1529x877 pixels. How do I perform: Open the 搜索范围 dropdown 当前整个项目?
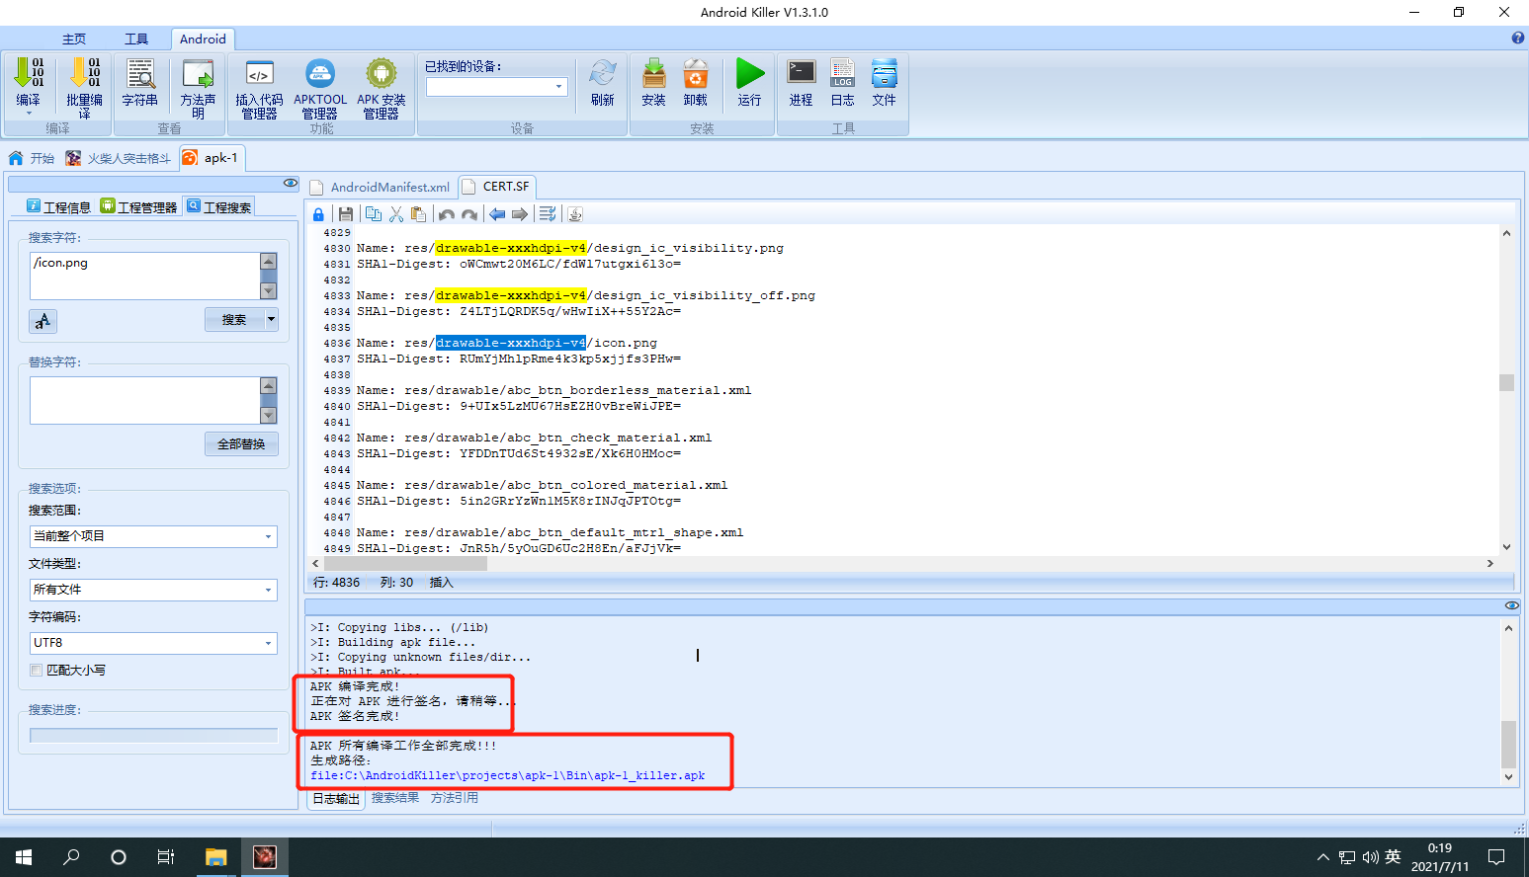tap(153, 536)
